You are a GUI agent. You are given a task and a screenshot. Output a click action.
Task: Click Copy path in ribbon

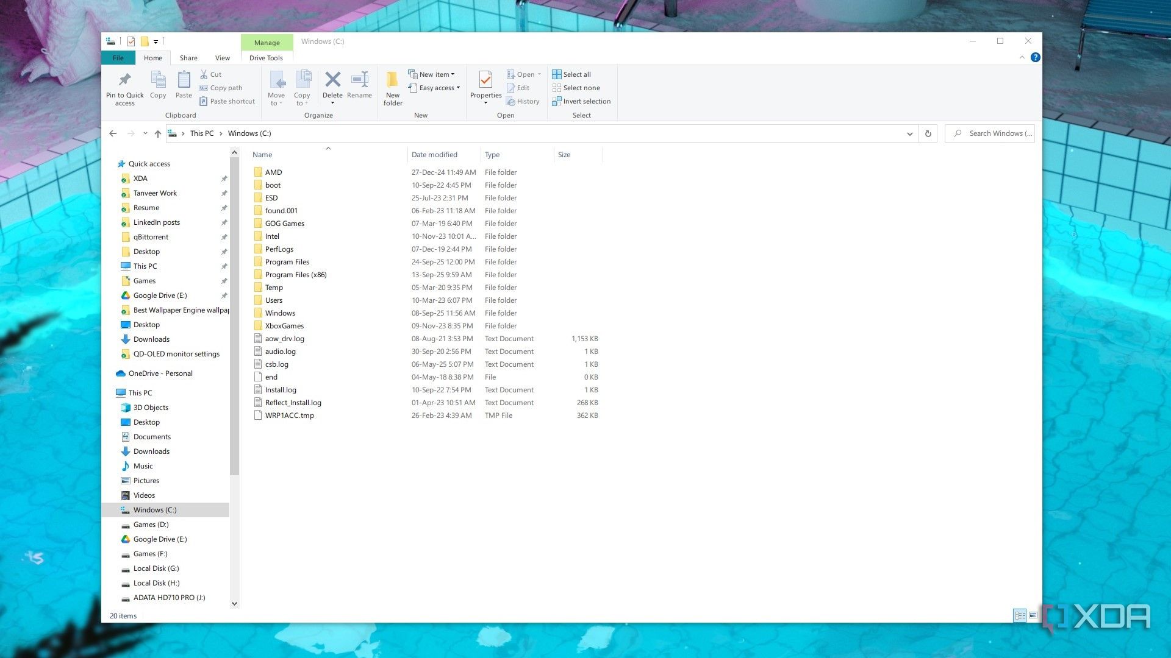click(x=221, y=88)
